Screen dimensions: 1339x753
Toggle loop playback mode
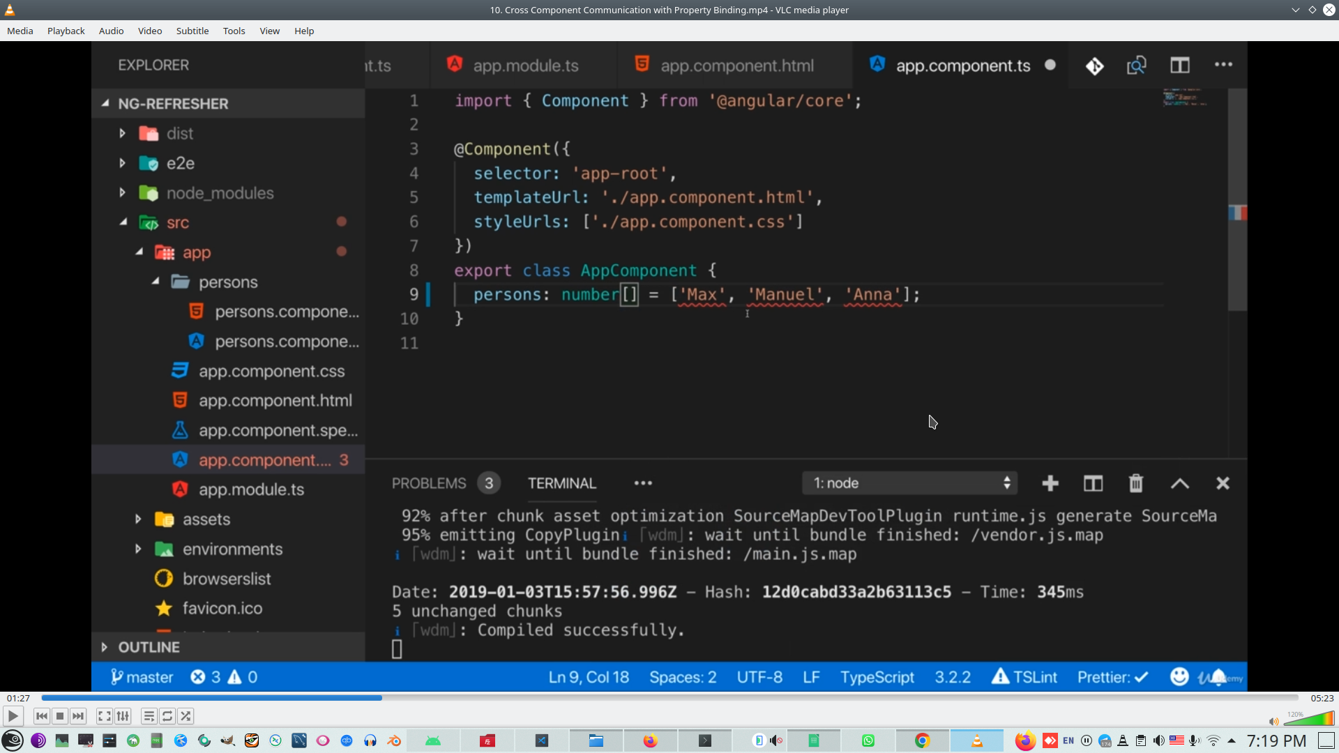[167, 716]
